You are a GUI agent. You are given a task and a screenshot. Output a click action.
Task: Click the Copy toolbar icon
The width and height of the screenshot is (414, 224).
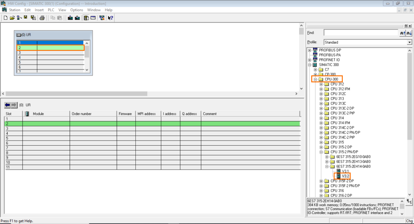coord(53,18)
